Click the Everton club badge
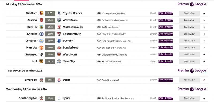The image size is (214, 102). click(59, 41)
